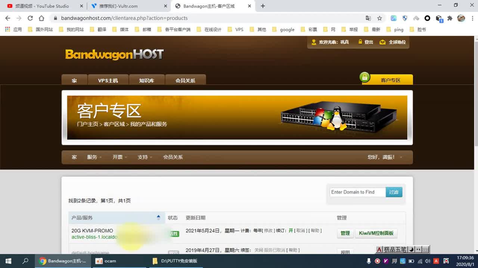The image size is (478, 268).
Task: Open the VPS主机 navigation tab
Action: [108, 80]
